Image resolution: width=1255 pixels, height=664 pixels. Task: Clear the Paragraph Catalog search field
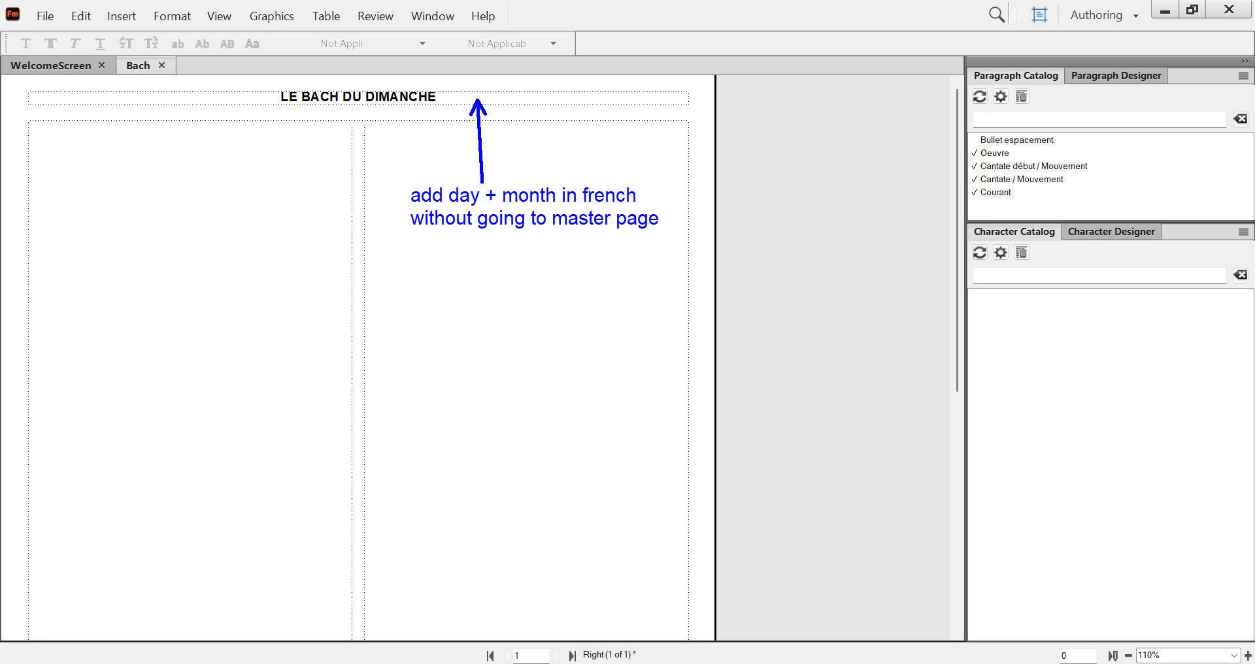[1240, 119]
